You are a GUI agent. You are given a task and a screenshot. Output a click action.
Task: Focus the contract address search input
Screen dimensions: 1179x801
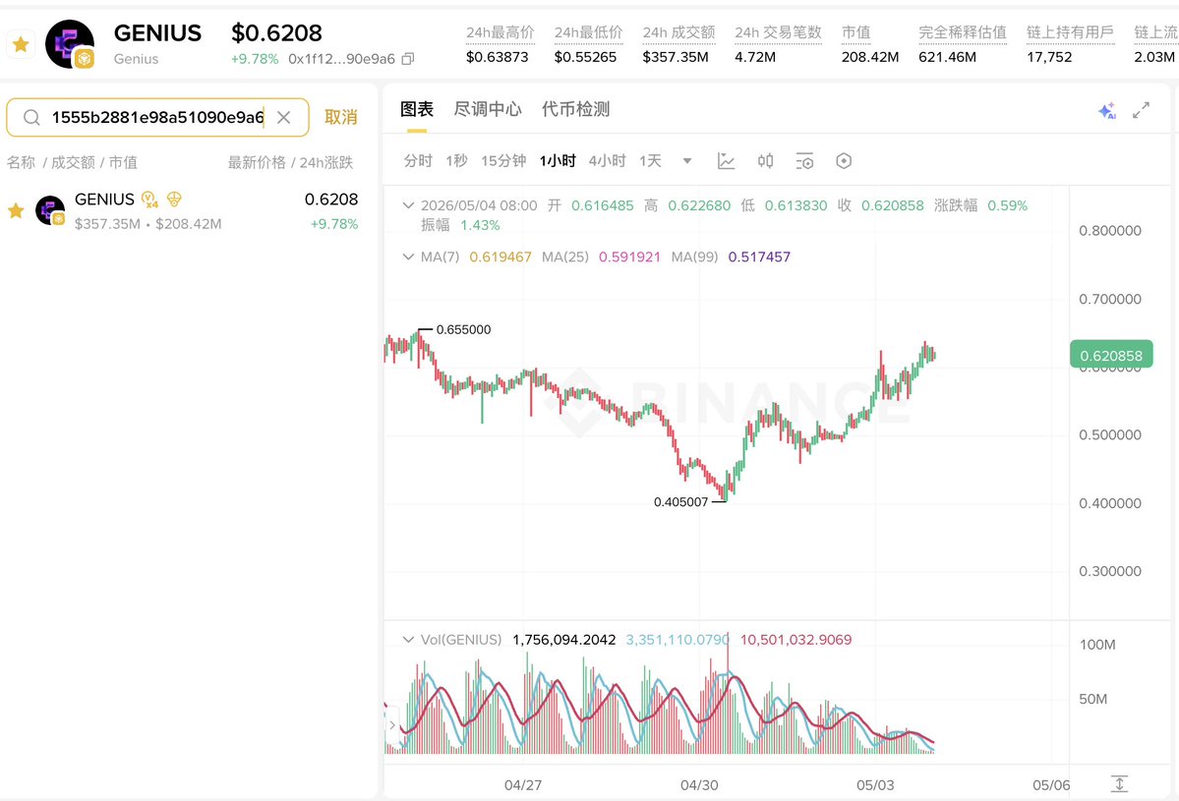pos(158,117)
